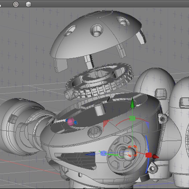
Task: Select the pink sphere with blue handles
Action: 71,122
